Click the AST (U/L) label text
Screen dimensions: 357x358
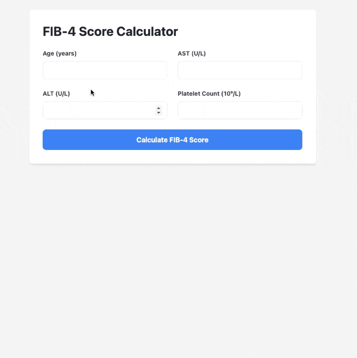pyautogui.click(x=192, y=53)
